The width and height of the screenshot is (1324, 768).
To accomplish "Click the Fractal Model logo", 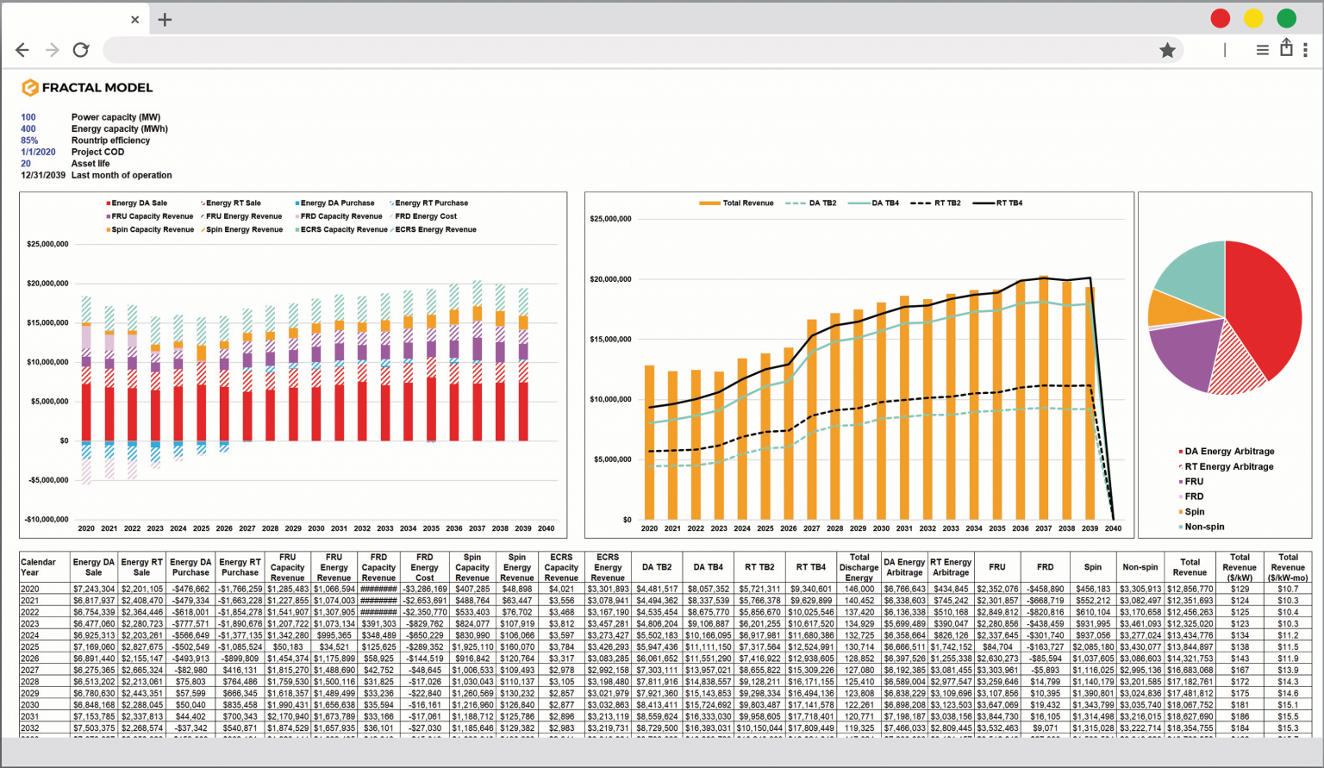I will coord(86,87).
